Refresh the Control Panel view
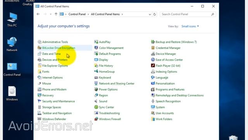The height and width of the screenshot is (140, 248). click(155, 14)
